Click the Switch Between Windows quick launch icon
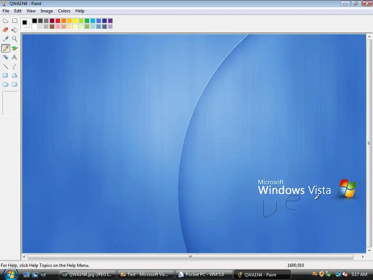The width and height of the screenshot is (373, 280). coord(35,275)
